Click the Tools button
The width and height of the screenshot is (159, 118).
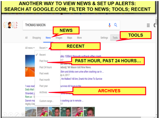(115, 38)
